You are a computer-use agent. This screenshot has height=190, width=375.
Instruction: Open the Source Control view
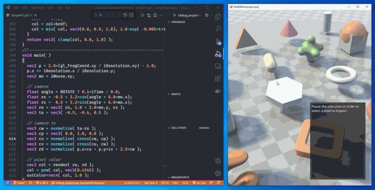click(x=218, y=41)
